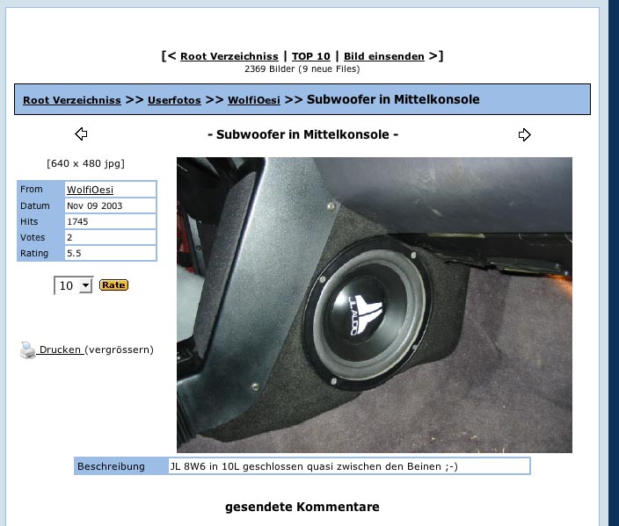Open WolfiOesi user link in From row
This screenshot has height=526, width=619.
[90, 190]
